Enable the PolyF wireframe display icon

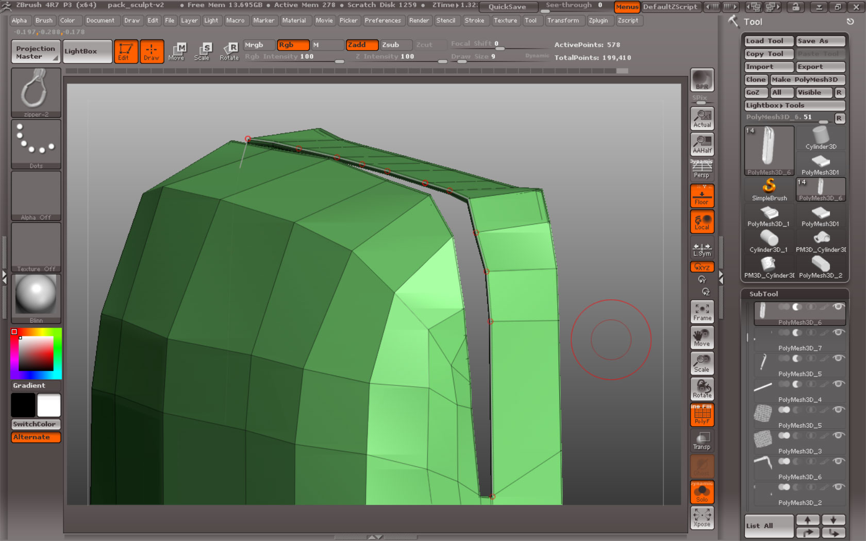702,415
